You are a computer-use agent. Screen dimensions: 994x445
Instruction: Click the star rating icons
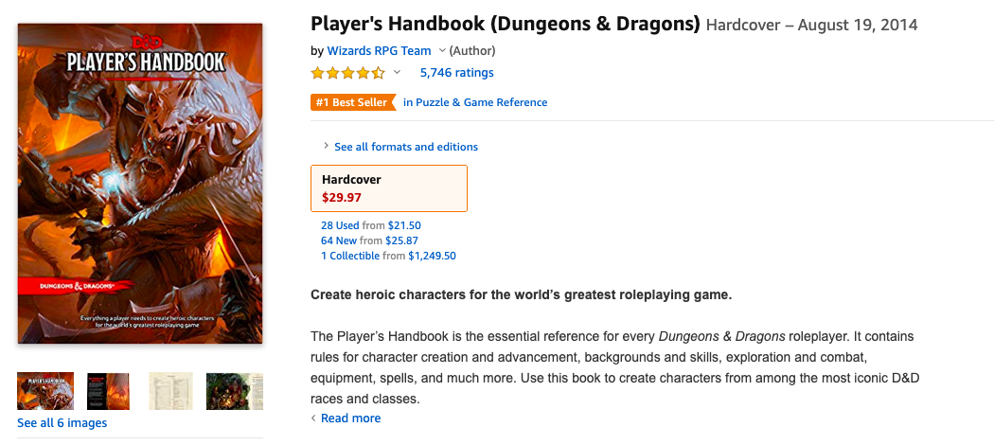347,73
